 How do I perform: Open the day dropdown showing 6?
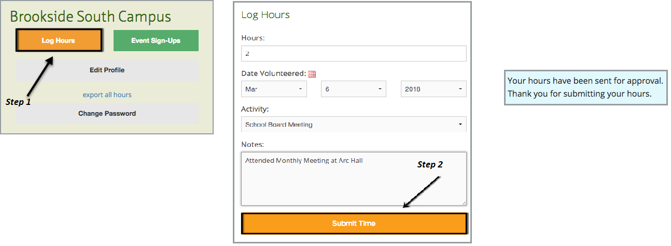[354, 89]
